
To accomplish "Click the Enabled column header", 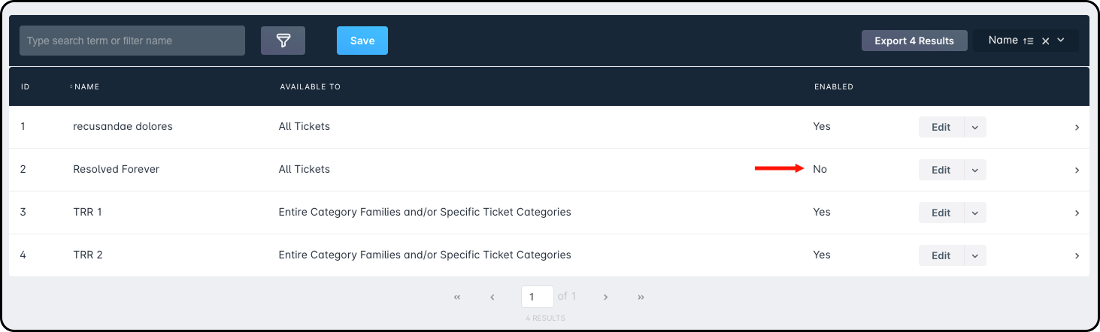I will point(833,87).
